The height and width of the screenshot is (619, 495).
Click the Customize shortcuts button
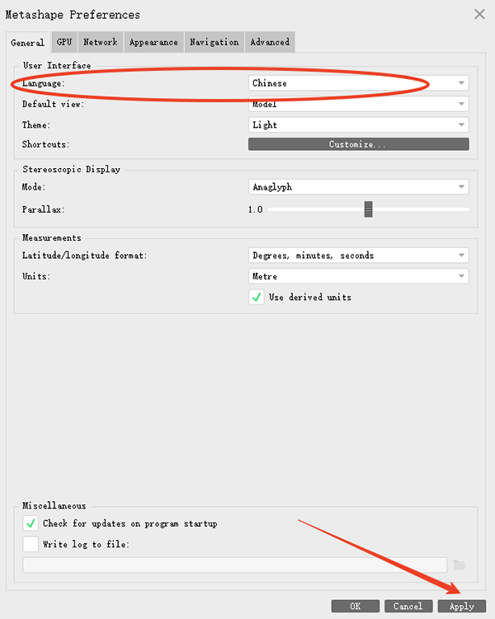pos(358,144)
